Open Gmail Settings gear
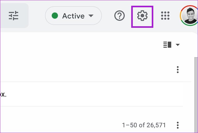198x133 pixels. tap(142, 16)
